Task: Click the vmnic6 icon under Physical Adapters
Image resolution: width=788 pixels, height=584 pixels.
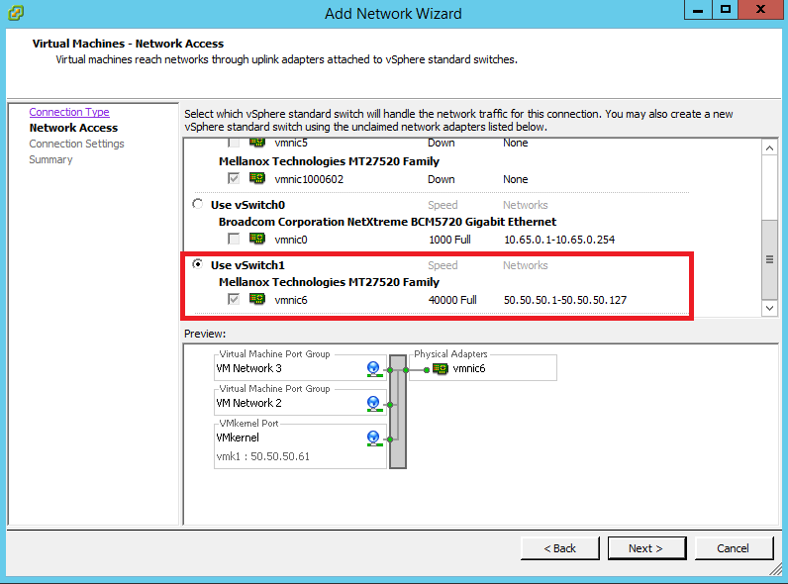Action: tap(441, 369)
